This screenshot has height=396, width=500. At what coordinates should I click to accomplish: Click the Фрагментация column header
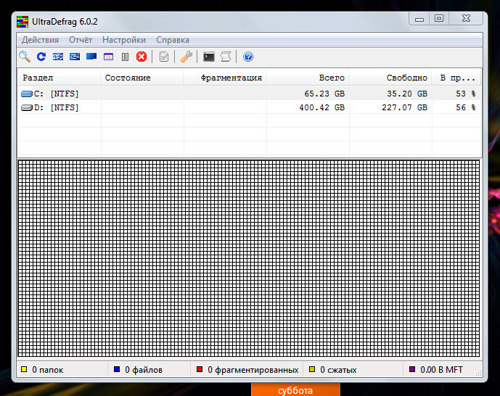tap(225, 78)
